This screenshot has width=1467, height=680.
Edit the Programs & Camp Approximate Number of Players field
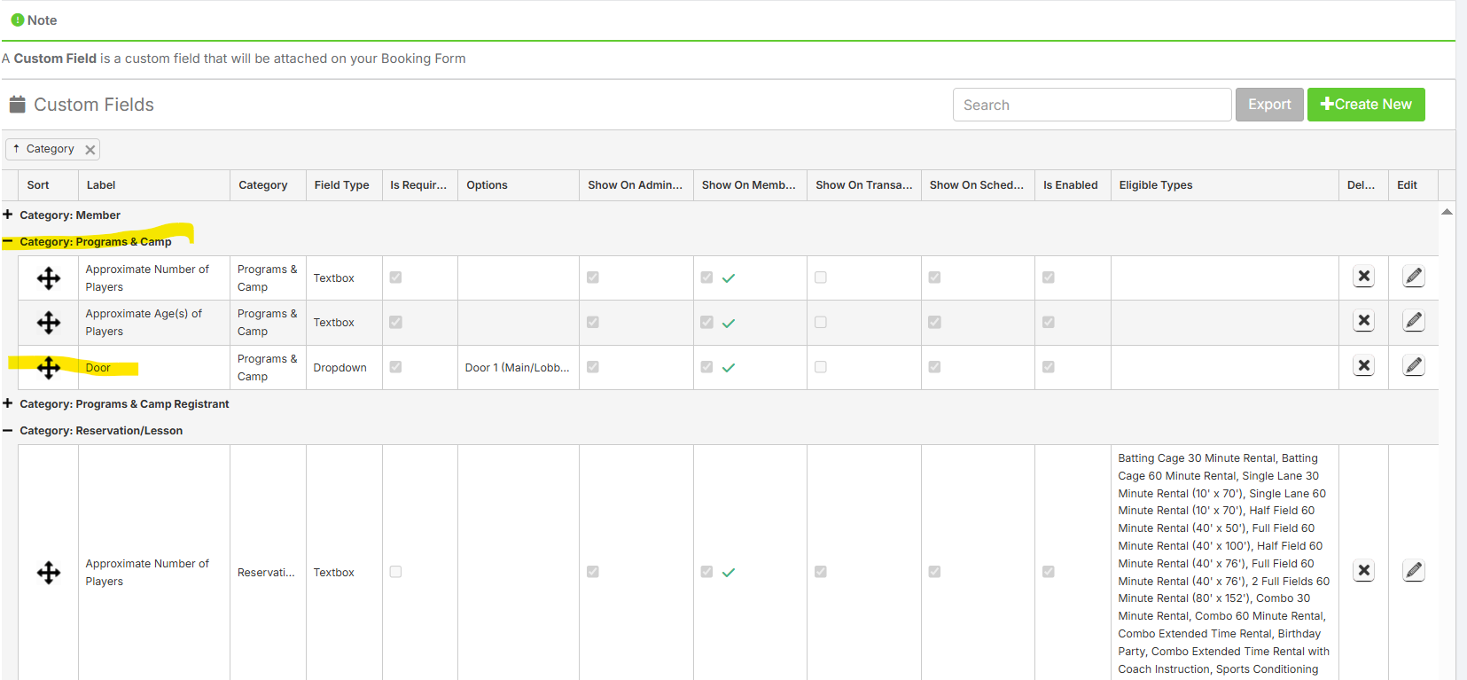tap(1413, 277)
